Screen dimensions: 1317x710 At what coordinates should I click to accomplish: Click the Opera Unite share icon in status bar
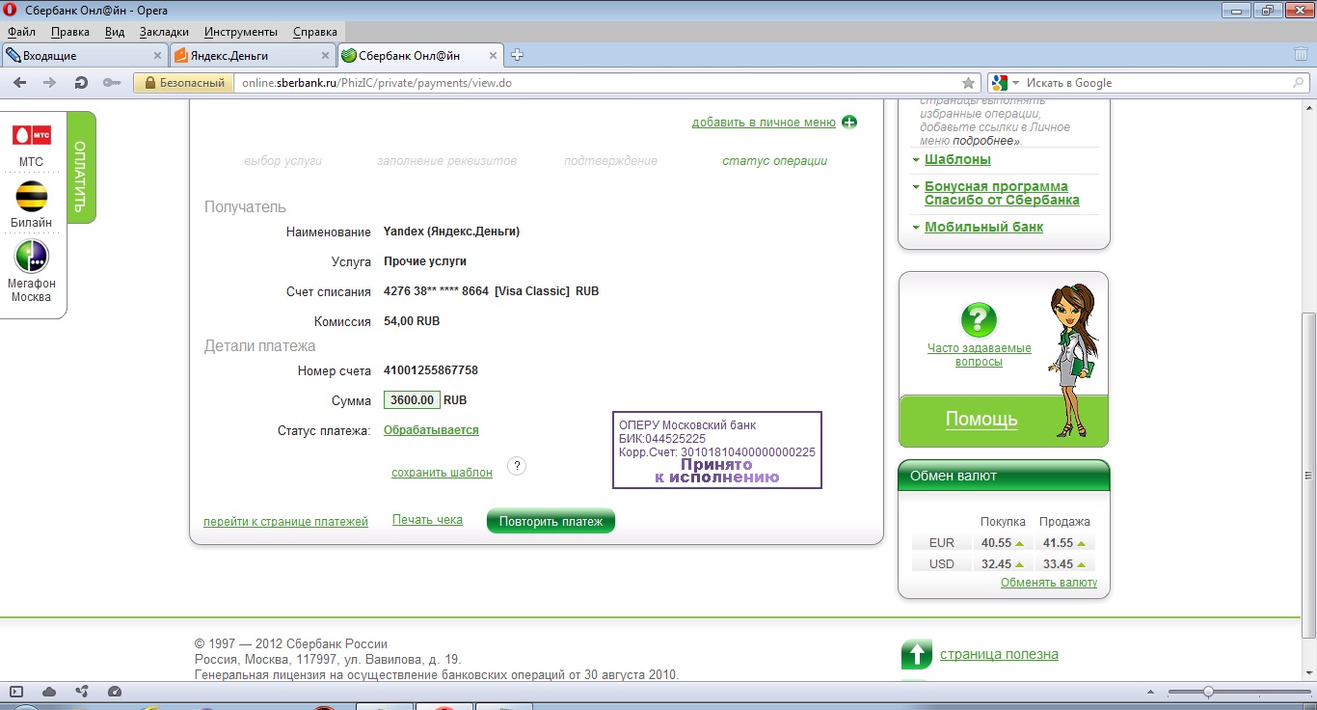(x=83, y=692)
